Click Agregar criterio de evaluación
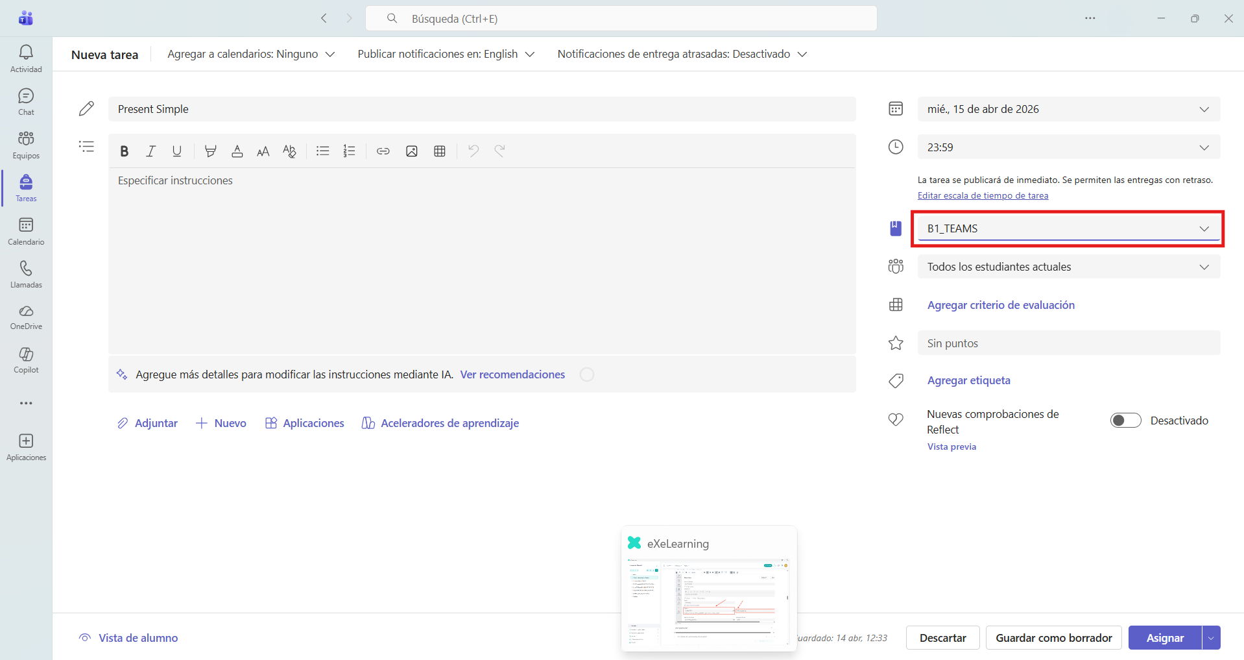The width and height of the screenshot is (1244, 660). tap(1001, 305)
